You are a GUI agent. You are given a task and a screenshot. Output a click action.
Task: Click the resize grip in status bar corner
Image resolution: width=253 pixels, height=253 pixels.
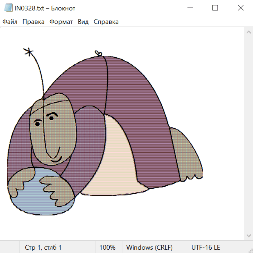[250, 250]
